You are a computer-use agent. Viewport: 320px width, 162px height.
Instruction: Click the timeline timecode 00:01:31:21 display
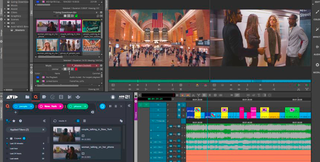[155, 99]
